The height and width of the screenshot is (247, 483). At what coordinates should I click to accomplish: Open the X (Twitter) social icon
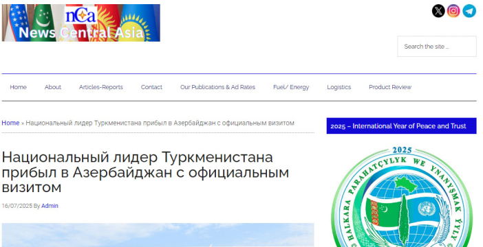438,11
